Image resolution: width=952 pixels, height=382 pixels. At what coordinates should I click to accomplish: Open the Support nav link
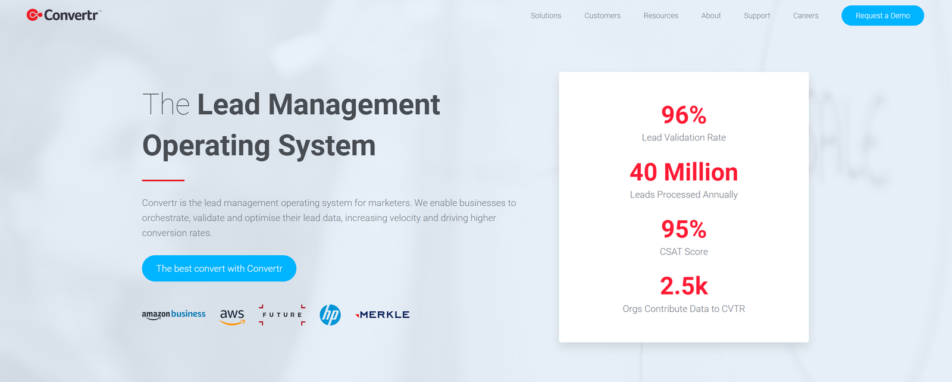click(x=756, y=15)
